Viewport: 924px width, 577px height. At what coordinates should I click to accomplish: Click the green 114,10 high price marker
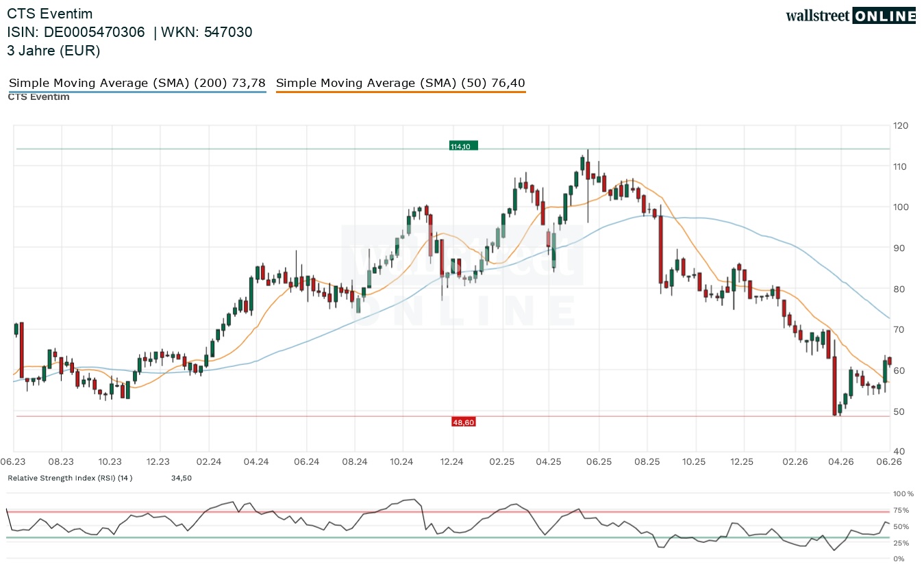point(463,146)
